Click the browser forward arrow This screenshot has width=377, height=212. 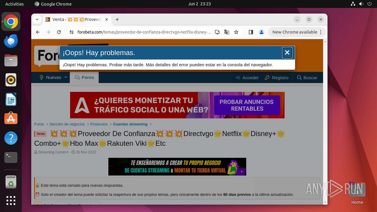click(x=48, y=32)
